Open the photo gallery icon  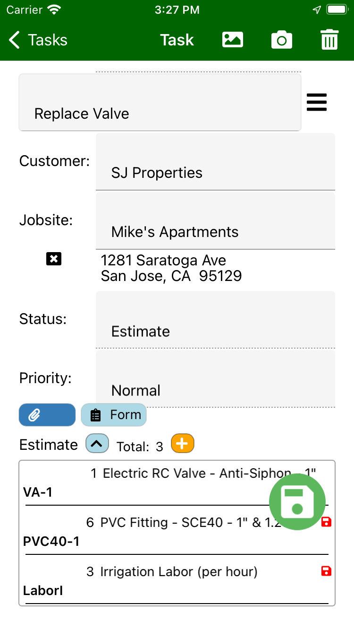coord(233,40)
